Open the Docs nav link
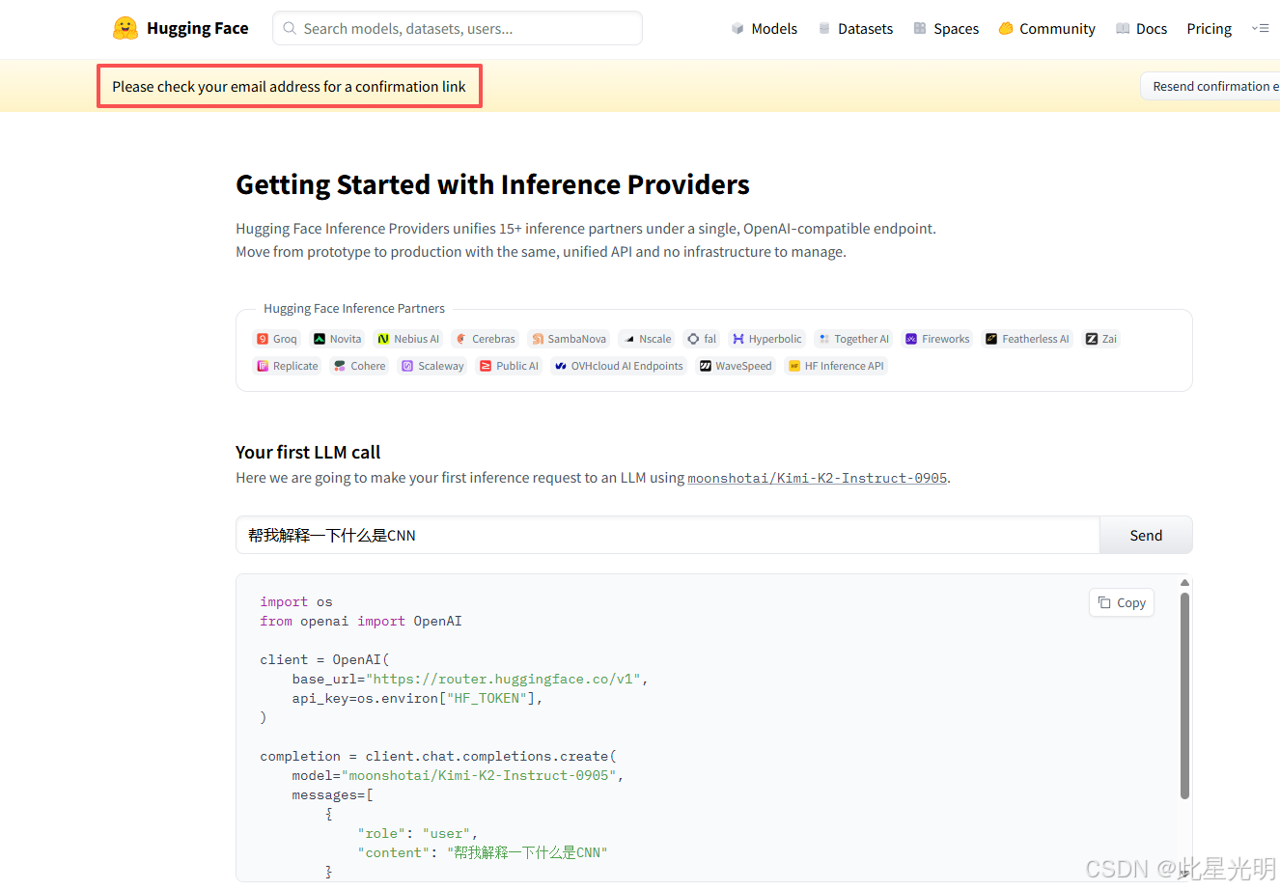Image resolution: width=1280 pixels, height=890 pixels. [1152, 29]
